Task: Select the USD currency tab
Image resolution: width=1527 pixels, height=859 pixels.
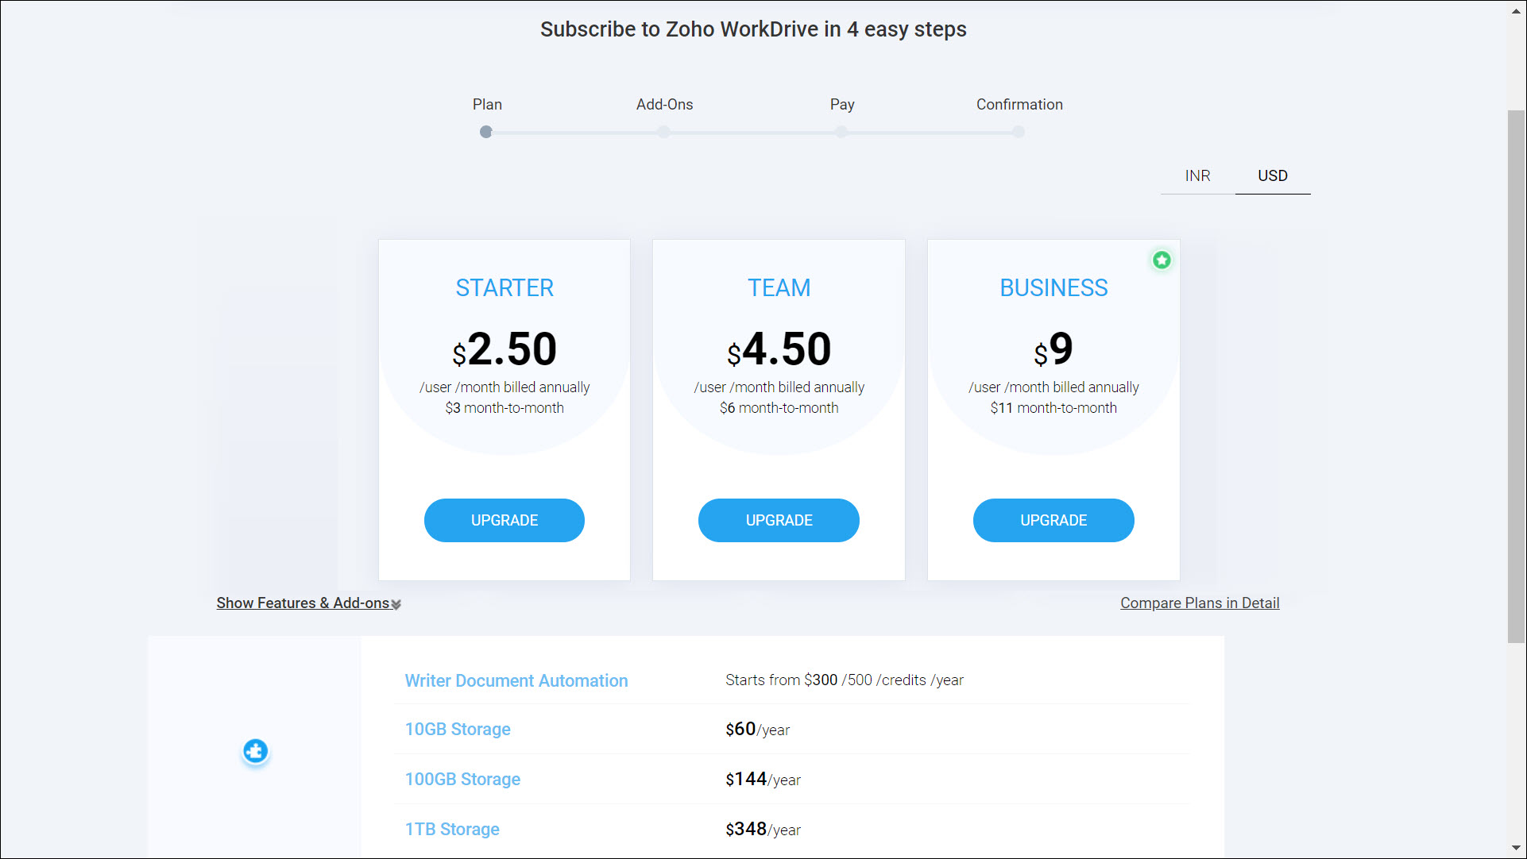Action: point(1272,175)
